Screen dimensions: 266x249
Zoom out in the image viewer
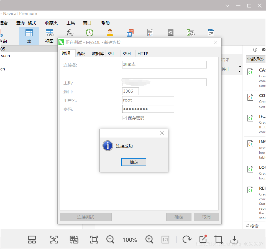coord(110,240)
